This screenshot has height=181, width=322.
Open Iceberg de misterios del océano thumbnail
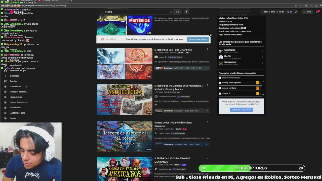(125, 137)
